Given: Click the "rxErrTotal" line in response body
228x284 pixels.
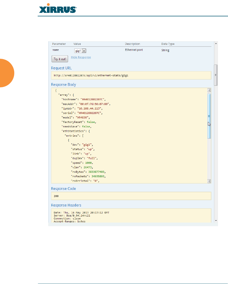Looking at the screenshot, I should point(85,181).
